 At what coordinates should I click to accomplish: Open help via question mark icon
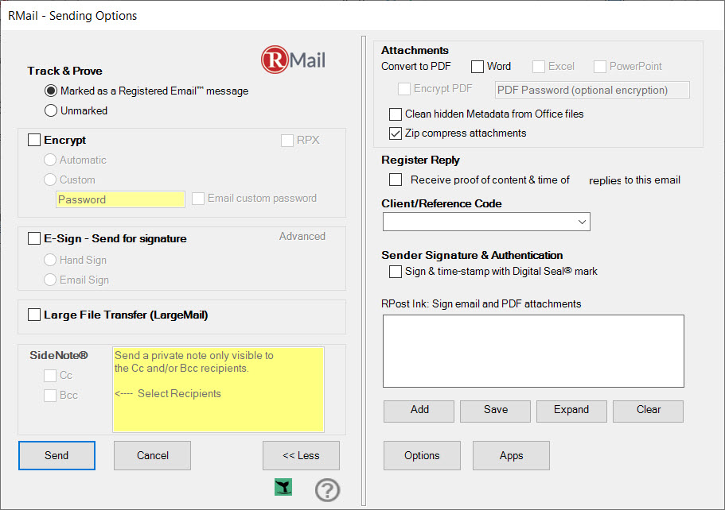click(x=327, y=489)
